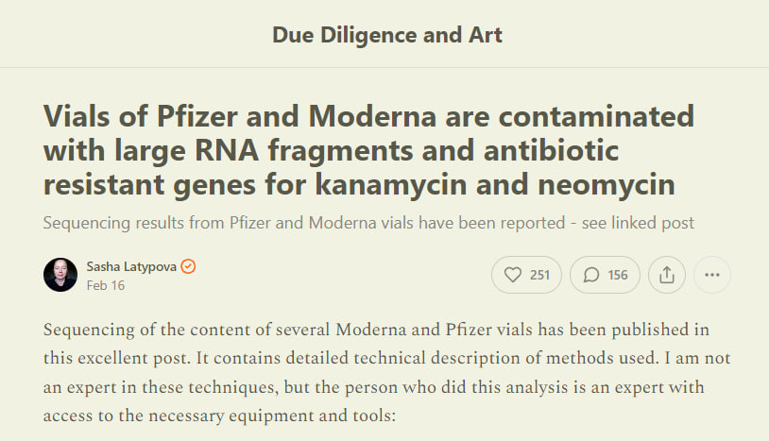Click the 156 comments count
The width and height of the screenshot is (769, 441).
[x=618, y=275]
